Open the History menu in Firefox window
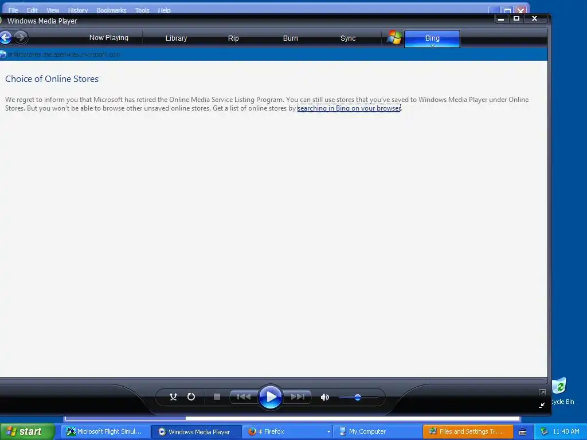The height and width of the screenshot is (440, 587). point(78,10)
